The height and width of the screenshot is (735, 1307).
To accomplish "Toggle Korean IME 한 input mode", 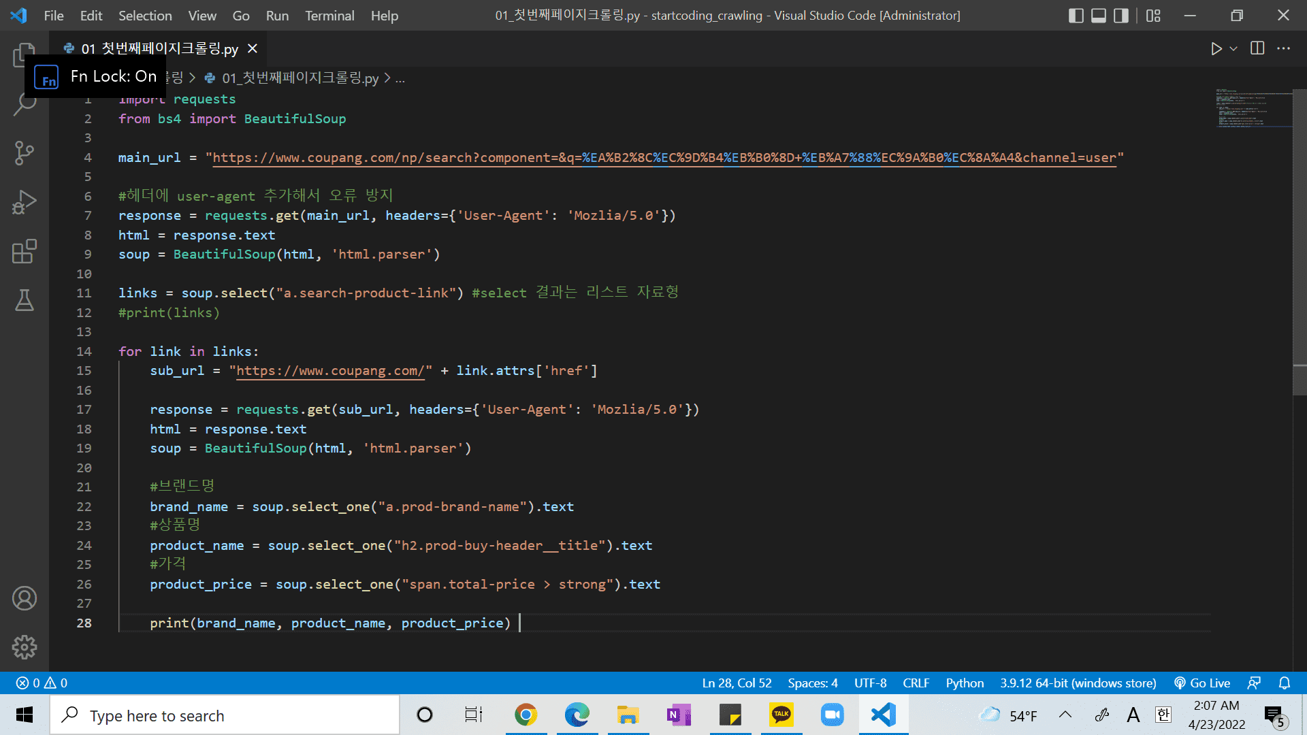I will click(x=1163, y=715).
